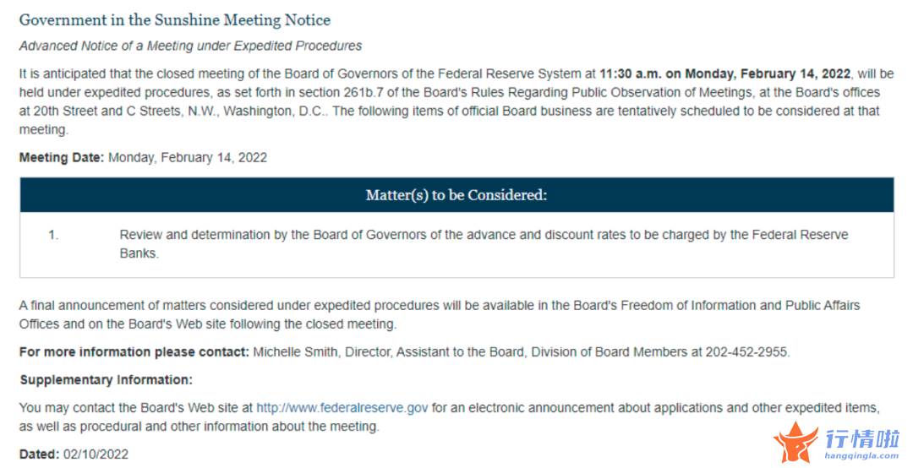
Task: Click the final announcement paragraph
Action: tap(440, 315)
